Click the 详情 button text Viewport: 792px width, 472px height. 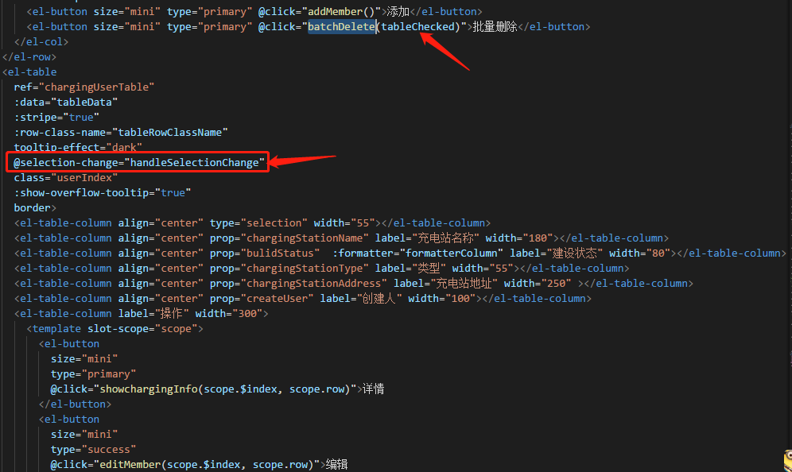pyautogui.click(x=373, y=389)
